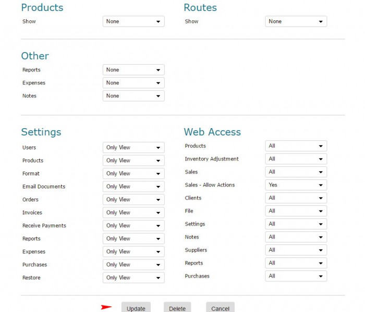Open the Settings Restore dropdown
Viewport: 365px width, 312px height.
(x=133, y=278)
